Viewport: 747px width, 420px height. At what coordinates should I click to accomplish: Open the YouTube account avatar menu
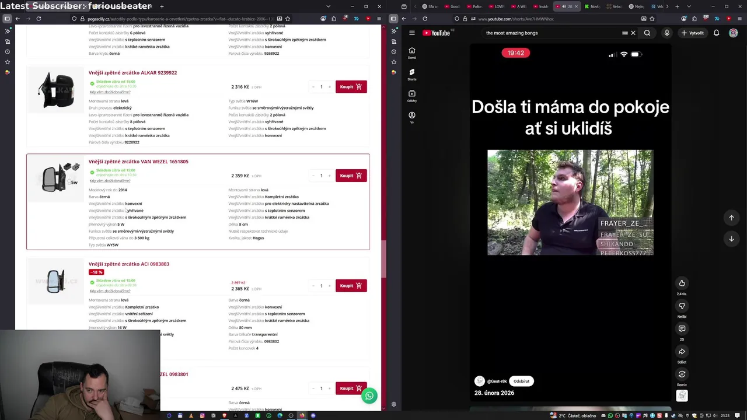pyautogui.click(x=734, y=33)
